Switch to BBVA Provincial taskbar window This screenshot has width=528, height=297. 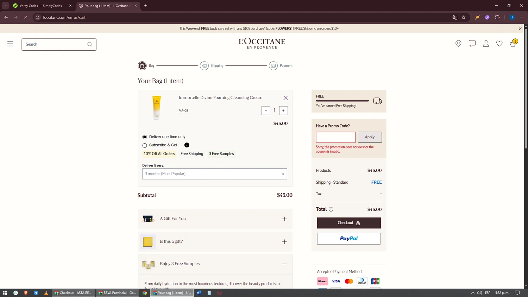tap(117, 293)
